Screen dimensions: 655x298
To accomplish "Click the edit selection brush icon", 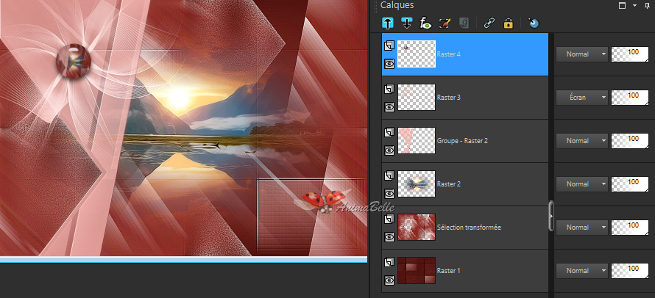I will 445,23.
